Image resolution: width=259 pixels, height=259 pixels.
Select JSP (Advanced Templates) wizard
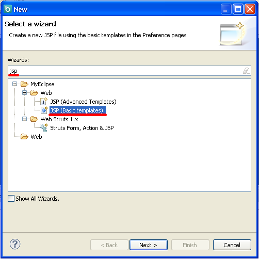[x=83, y=102]
